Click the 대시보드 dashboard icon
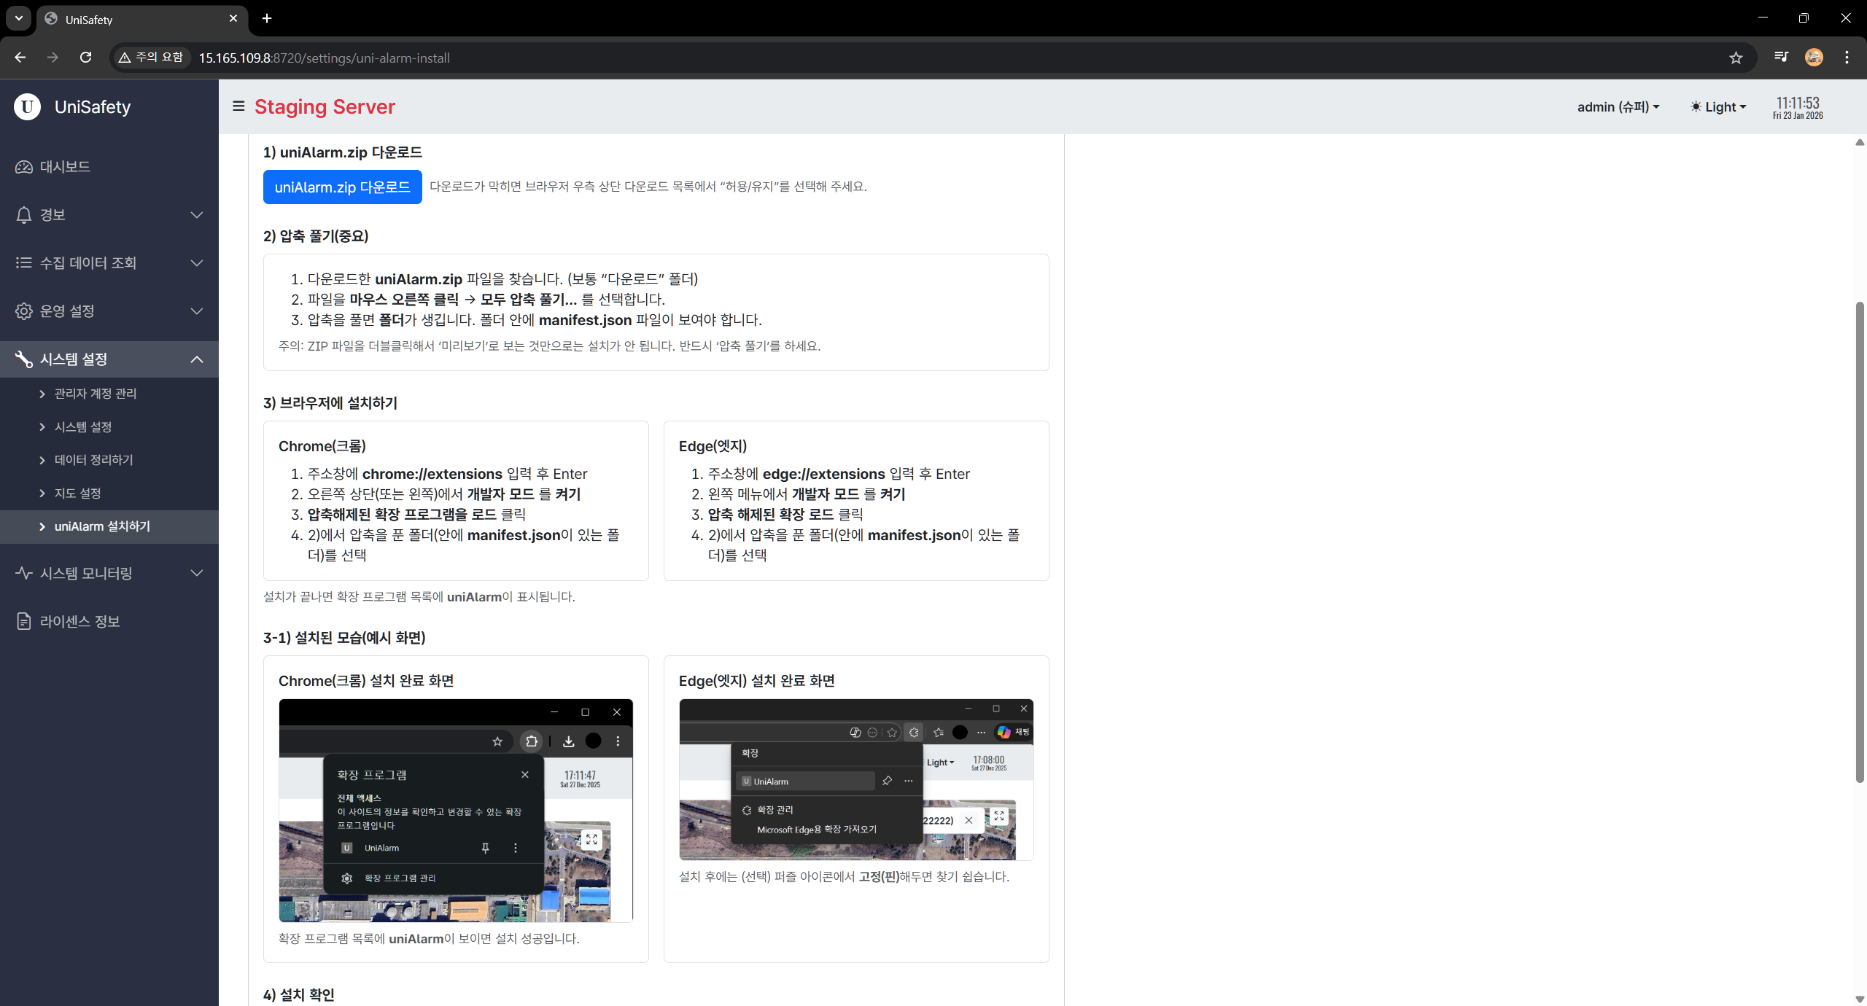 click(x=24, y=167)
